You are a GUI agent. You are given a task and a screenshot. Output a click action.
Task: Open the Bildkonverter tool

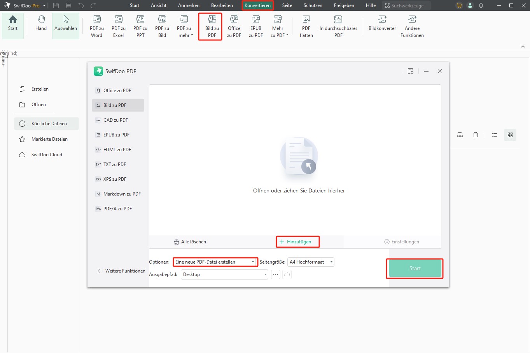[382, 24]
